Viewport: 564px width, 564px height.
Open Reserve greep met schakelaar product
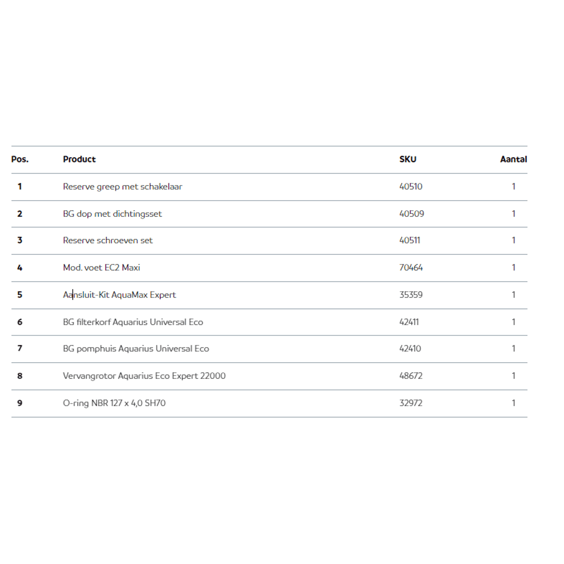click(x=122, y=187)
